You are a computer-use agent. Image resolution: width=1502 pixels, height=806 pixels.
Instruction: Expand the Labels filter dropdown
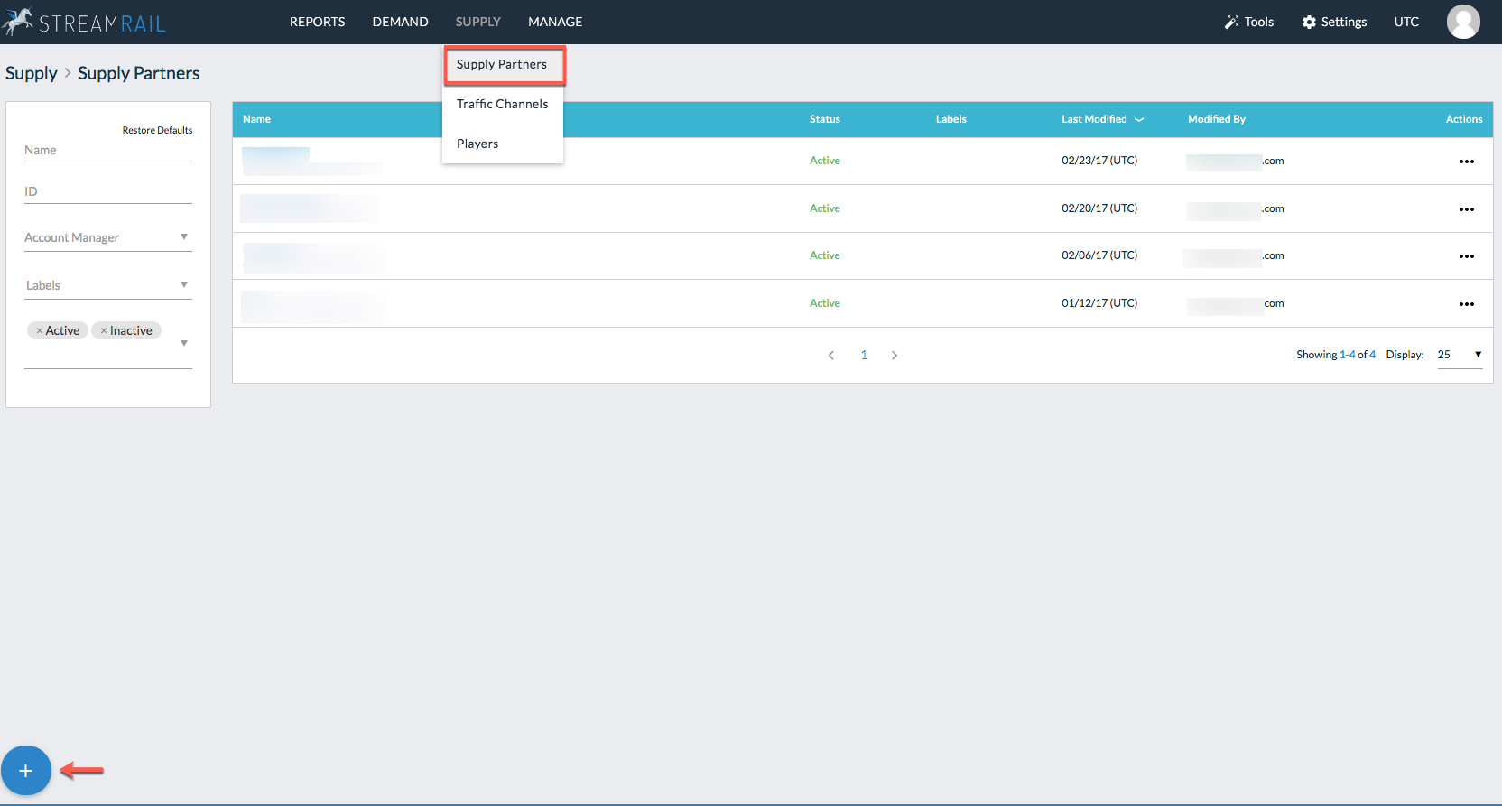click(x=184, y=285)
